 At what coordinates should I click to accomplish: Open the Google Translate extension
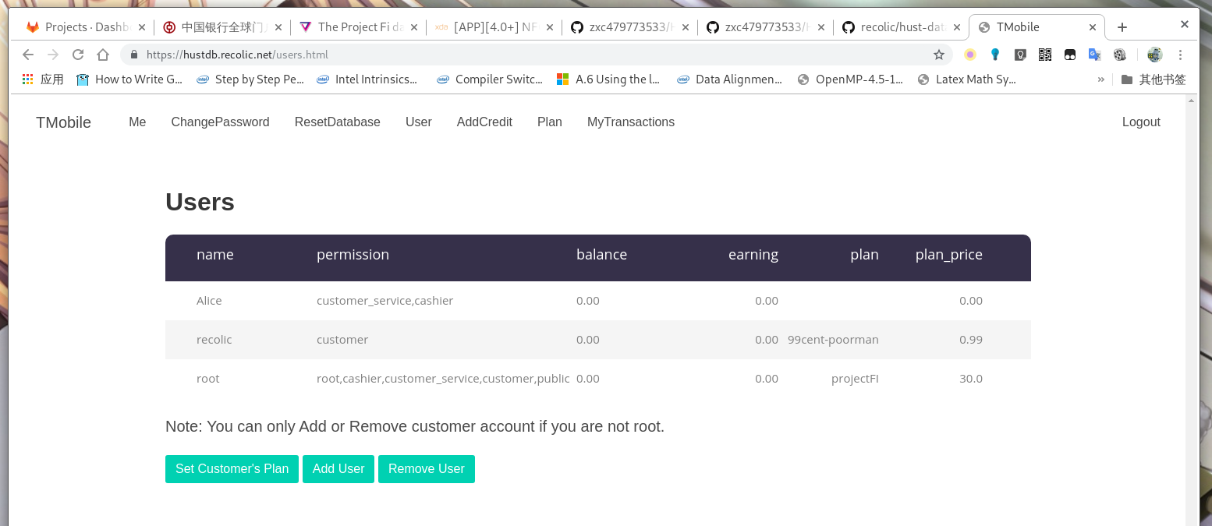point(1095,55)
